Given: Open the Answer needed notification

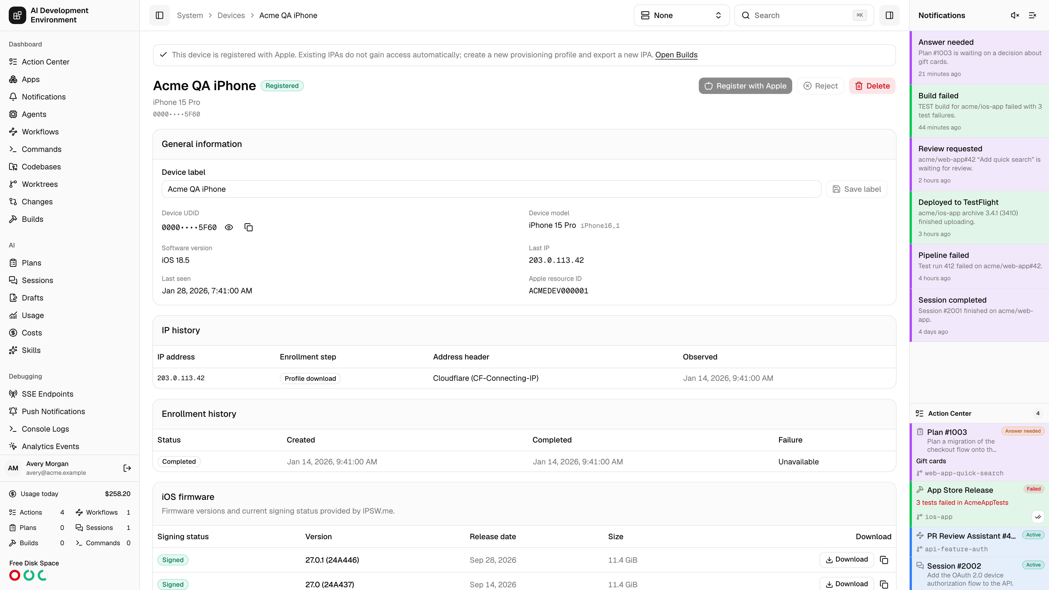Looking at the screenshot, I should tap(979, 58).
